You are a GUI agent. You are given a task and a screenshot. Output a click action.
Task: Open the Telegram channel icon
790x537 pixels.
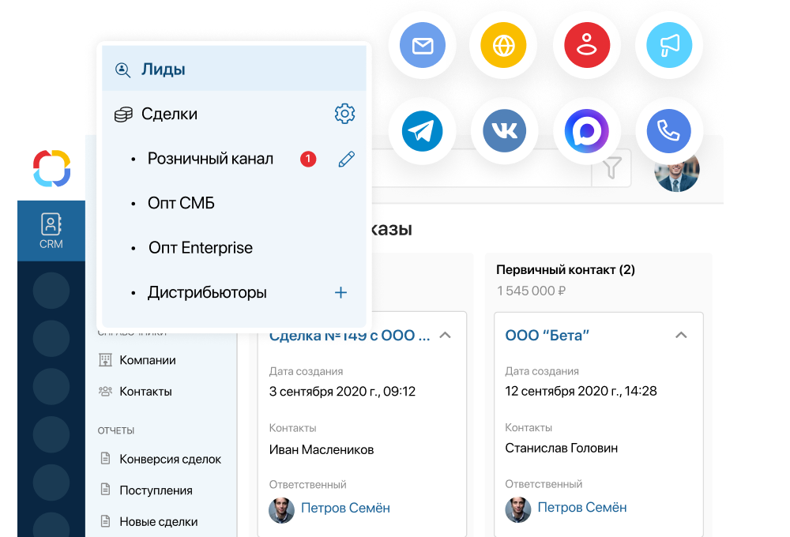(422, 131)
